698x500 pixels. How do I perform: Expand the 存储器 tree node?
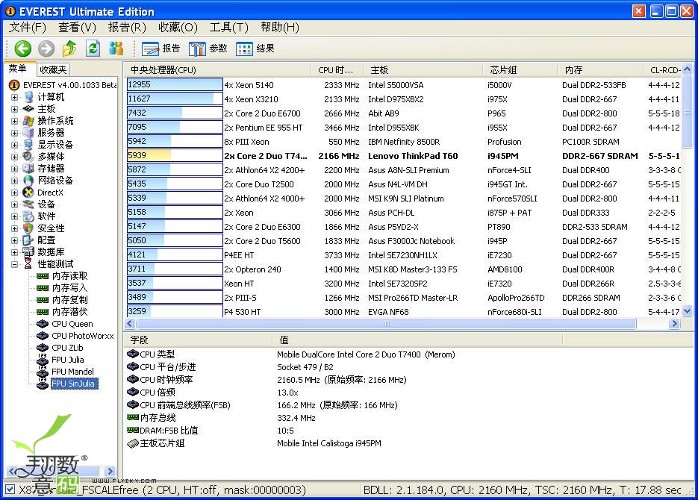(x=14, y=169)
